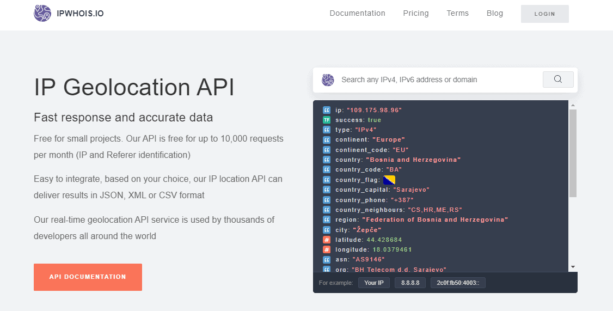613x311 pixels.
Task: Click the string icon beside city row
Action: (x=327, y=230)
